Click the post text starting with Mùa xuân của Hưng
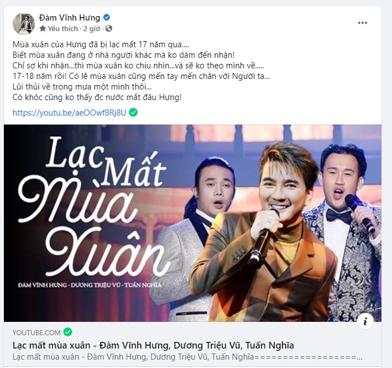Screen dimensions: 392x368 141,71
